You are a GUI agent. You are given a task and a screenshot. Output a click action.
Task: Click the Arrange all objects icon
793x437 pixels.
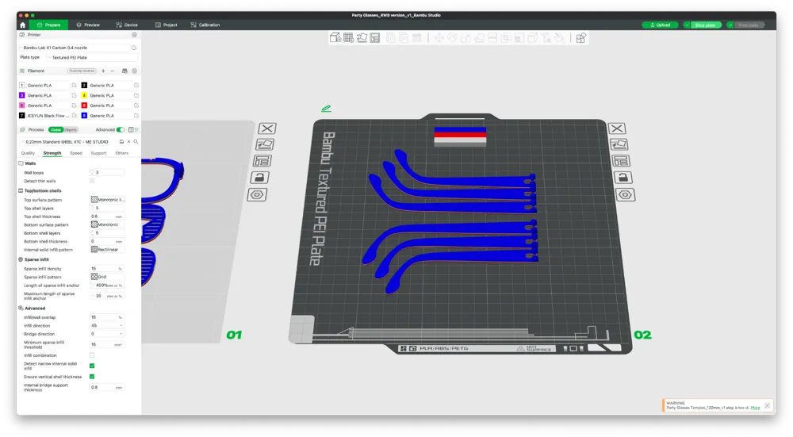(375, 38)
